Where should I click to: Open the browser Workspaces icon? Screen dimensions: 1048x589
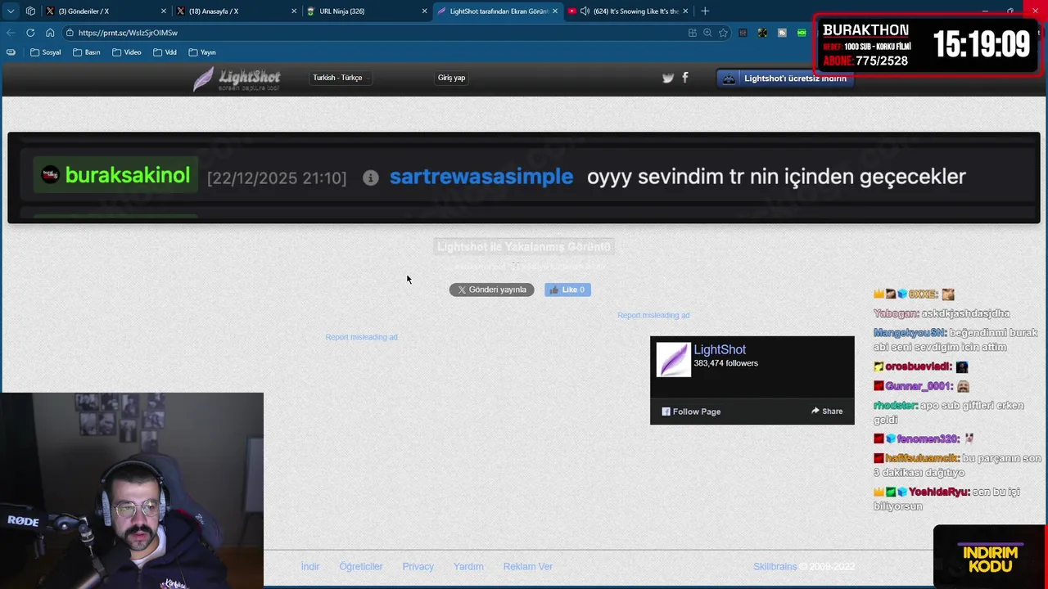(30, 11)
